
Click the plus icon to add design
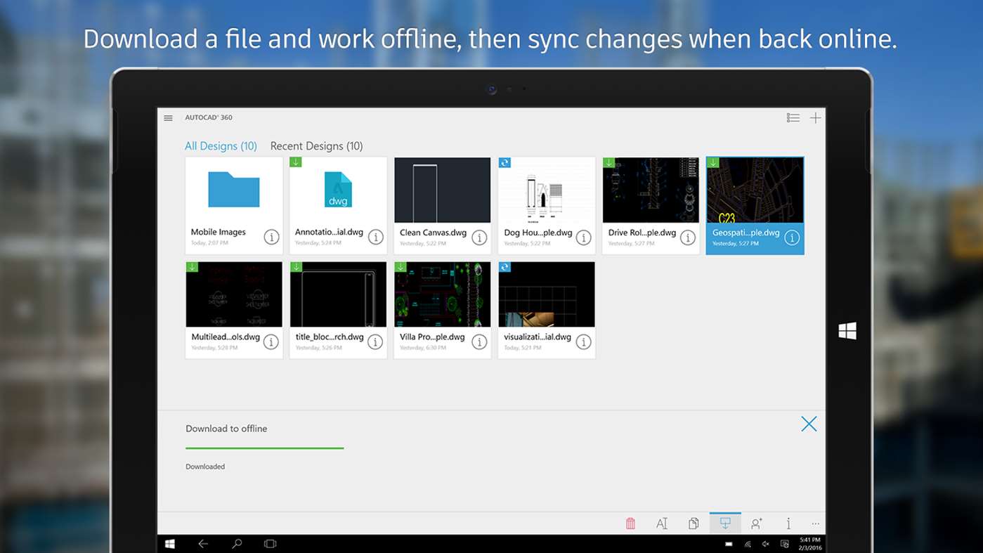(815, 118)
